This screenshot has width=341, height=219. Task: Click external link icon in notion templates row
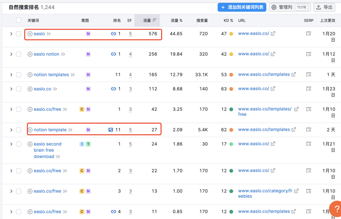[x=294, y=74]
